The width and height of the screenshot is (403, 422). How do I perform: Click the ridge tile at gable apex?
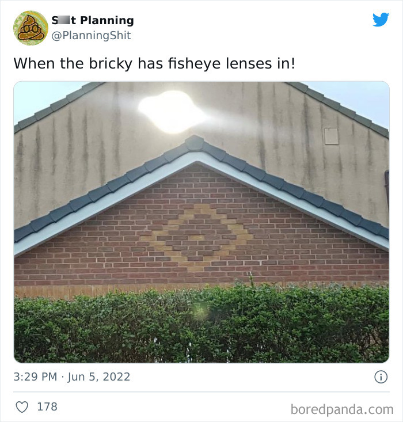pos(195,143)
